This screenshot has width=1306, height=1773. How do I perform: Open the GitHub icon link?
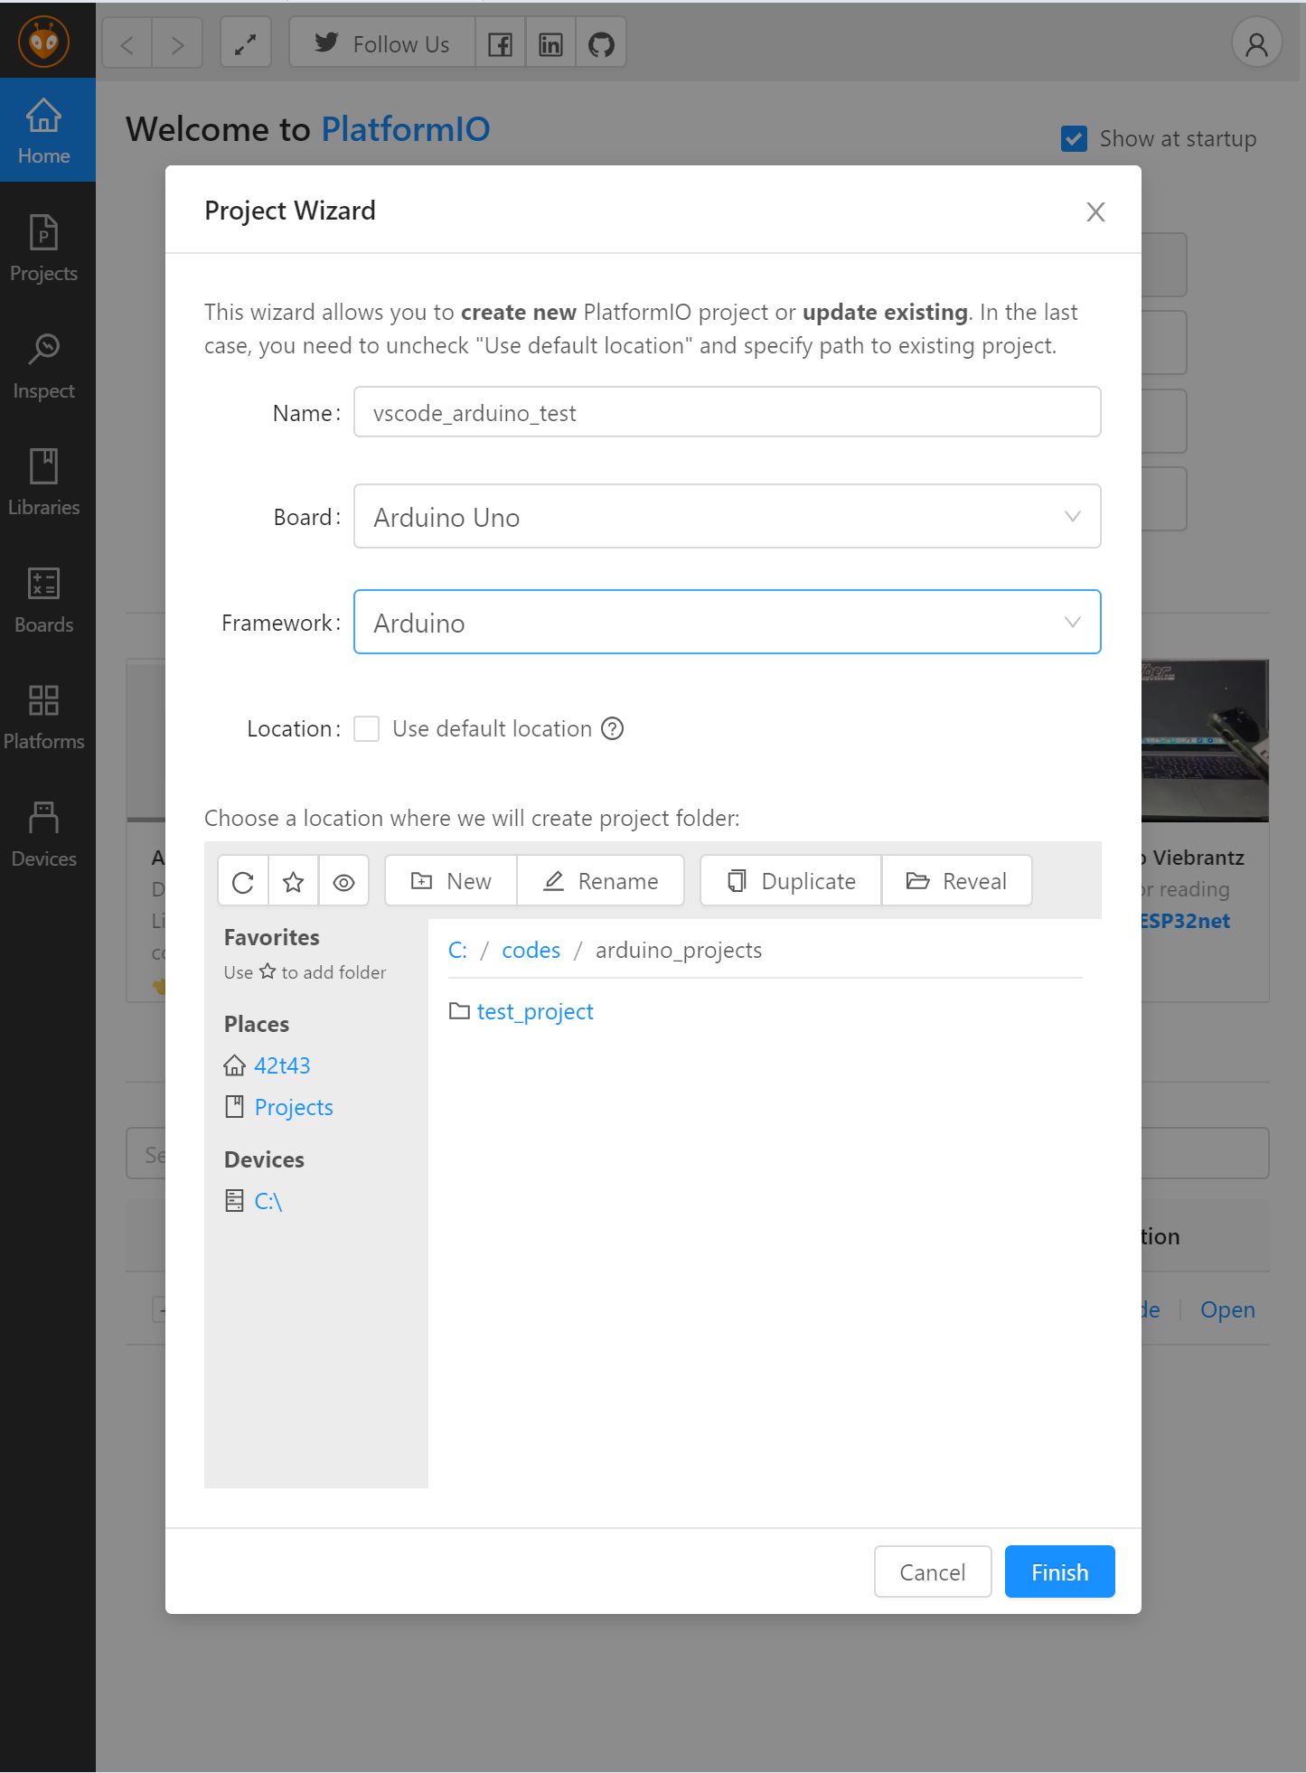(x=601, y=43)
